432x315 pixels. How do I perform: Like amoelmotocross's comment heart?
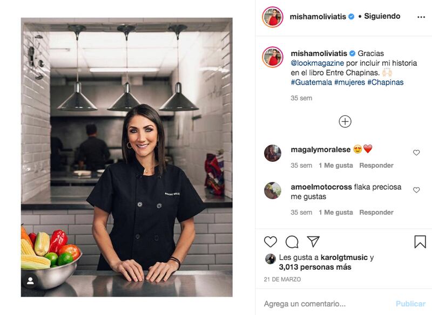pyautogui.click(x=416, y=190)
